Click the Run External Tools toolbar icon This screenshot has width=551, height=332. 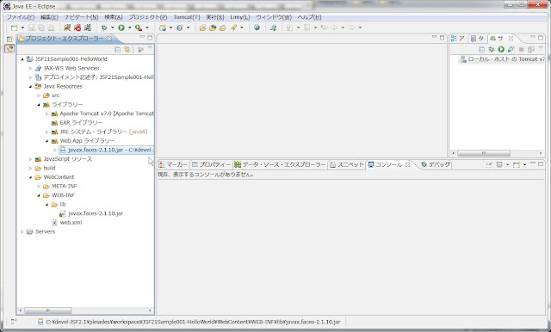(139, 28)
